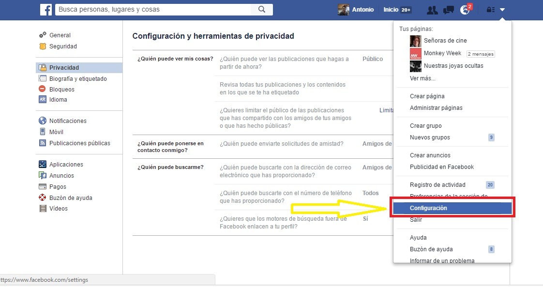The height and width of the screenshot is (290, 543).
Task: Open Publicidad en Facebook
Action: tap(442, 167)
